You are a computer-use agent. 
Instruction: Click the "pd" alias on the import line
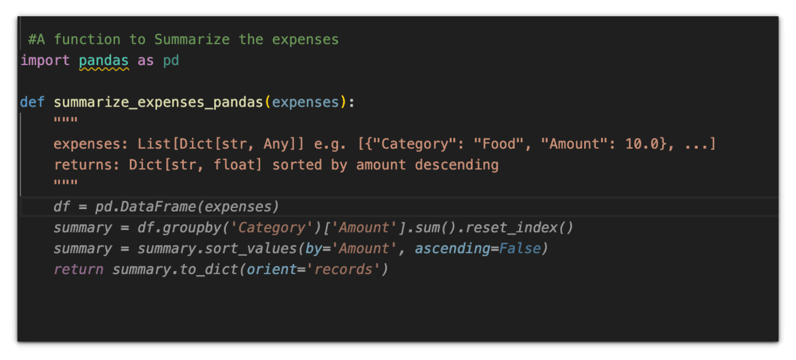pyautogui.click(x=171, y=60)
